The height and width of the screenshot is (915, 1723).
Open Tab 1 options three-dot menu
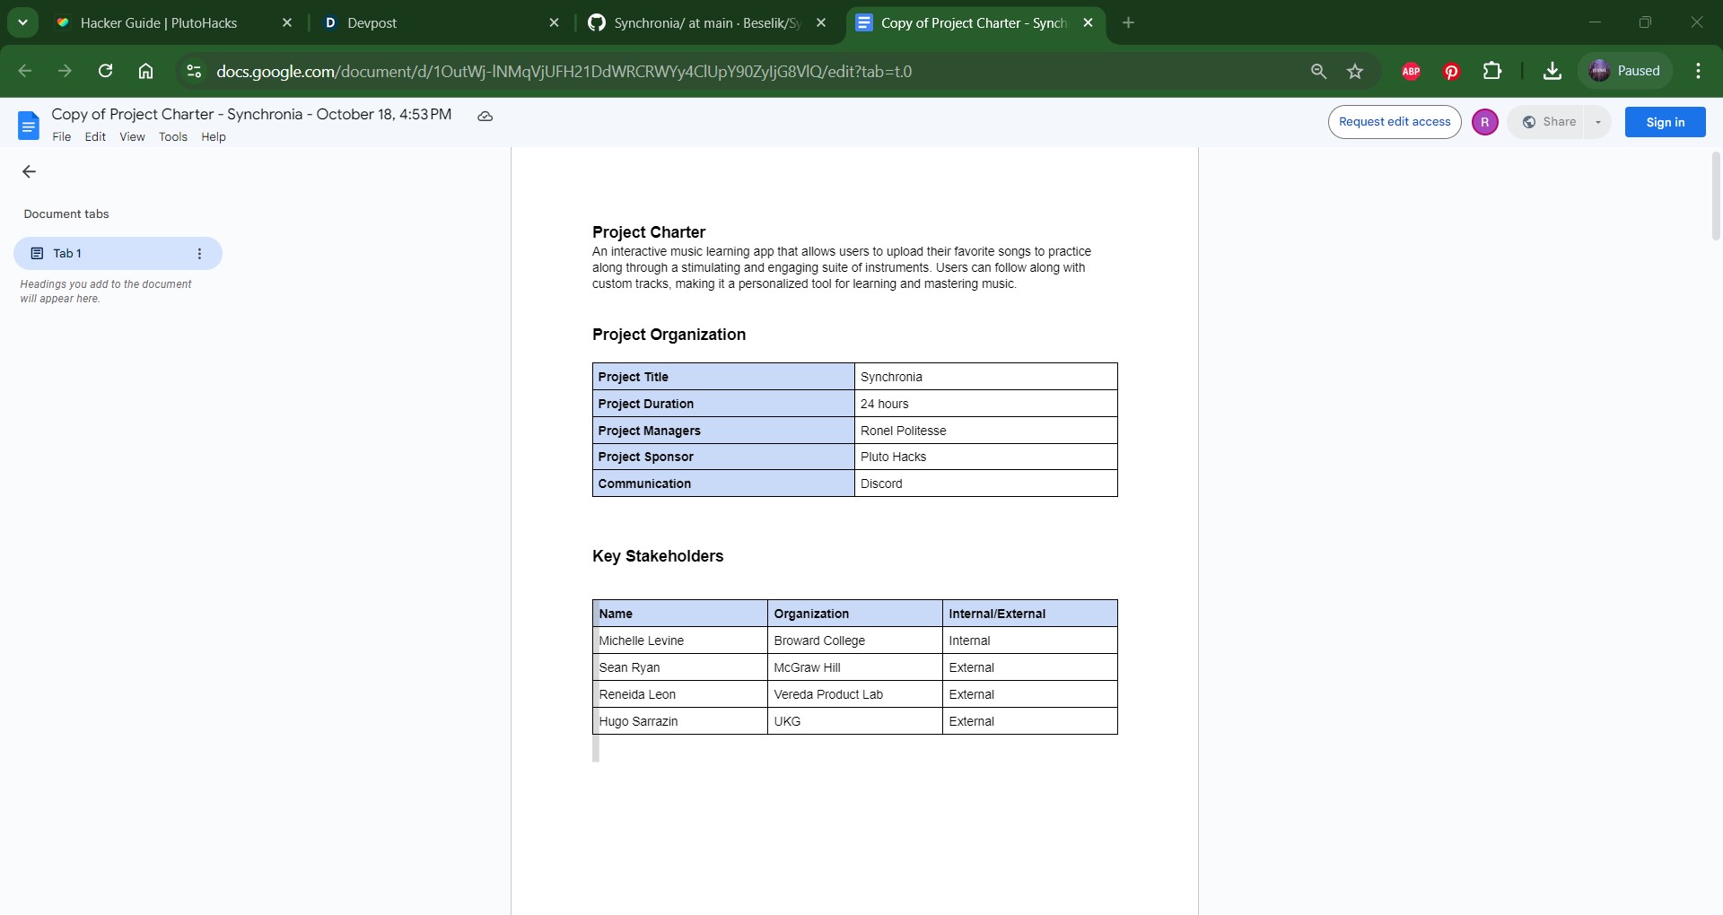click(x=199, y=254)
